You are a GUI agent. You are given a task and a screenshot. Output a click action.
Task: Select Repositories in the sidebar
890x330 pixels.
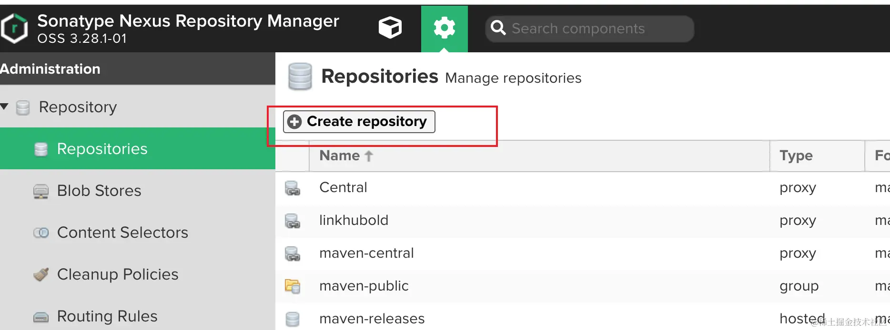tap(138, 148)
